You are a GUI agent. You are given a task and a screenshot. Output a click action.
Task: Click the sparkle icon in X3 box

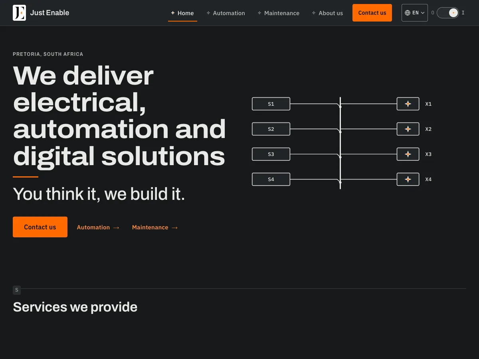408,154
